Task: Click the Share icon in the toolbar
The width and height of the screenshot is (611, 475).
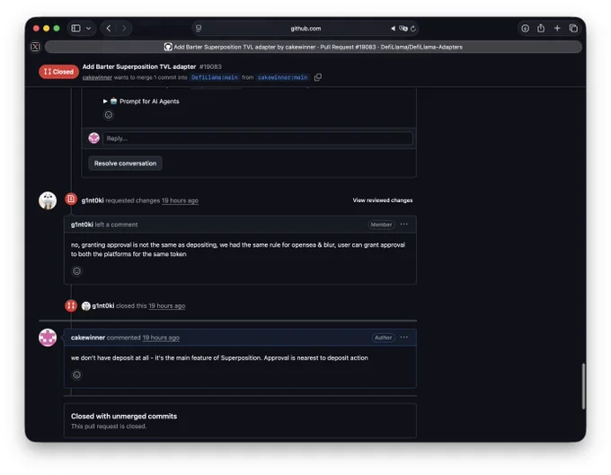Action: (x=541, y=28)
